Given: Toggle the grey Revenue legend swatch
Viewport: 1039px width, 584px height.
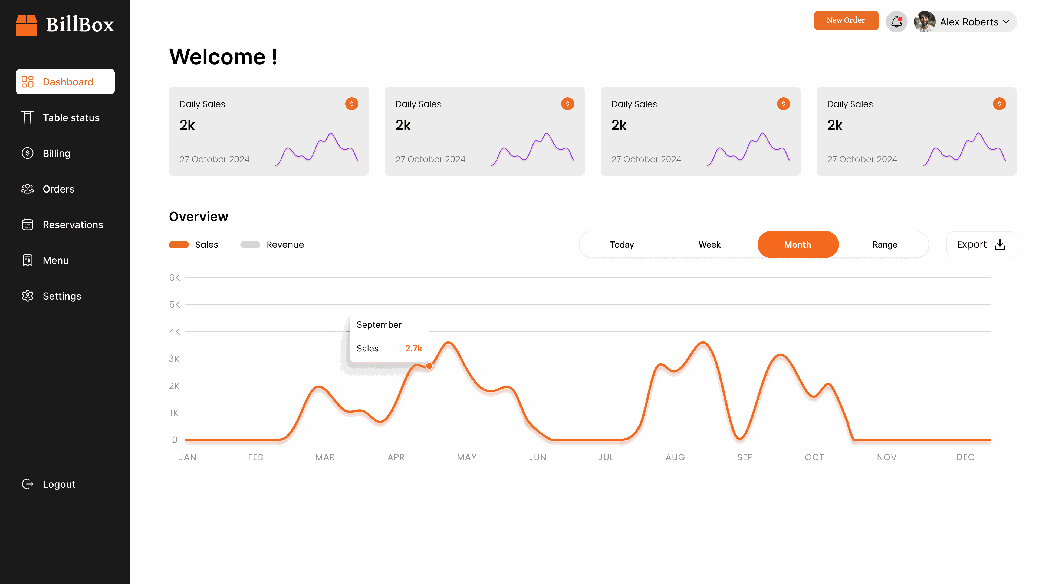Looking at the screenshot, I should 250,245.
